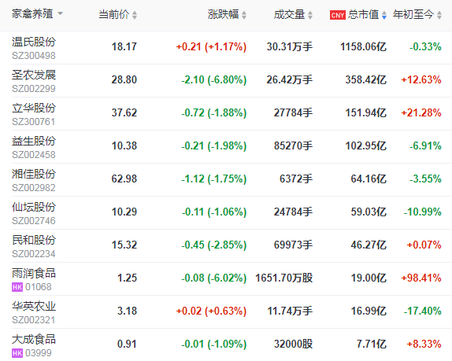Sort by 涨跌幅 column arrows
Viewport: 452px width, 361px height.
(x=244, y=15)
